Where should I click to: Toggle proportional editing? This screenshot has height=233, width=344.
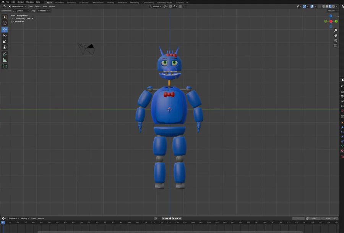(180, 6)
